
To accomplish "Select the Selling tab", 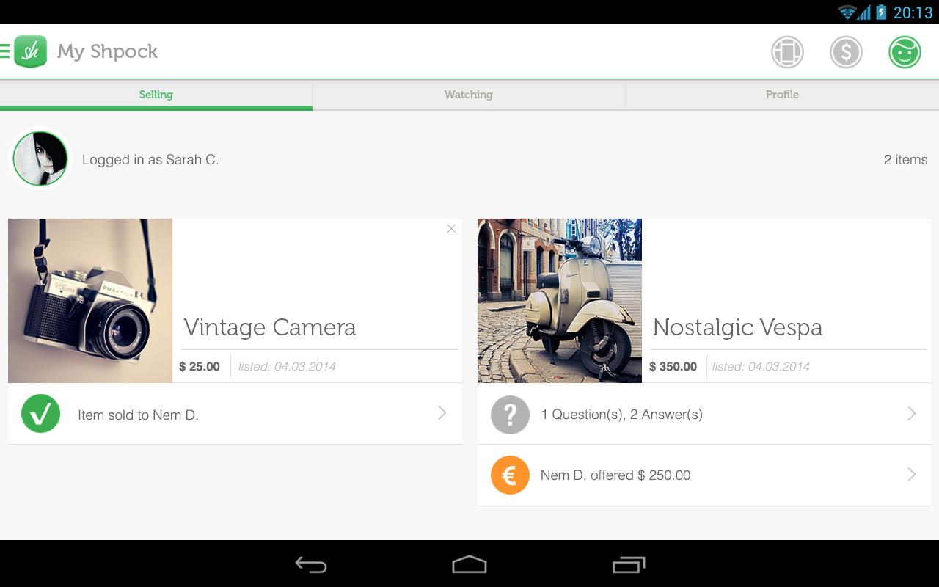I will [156, 94].
